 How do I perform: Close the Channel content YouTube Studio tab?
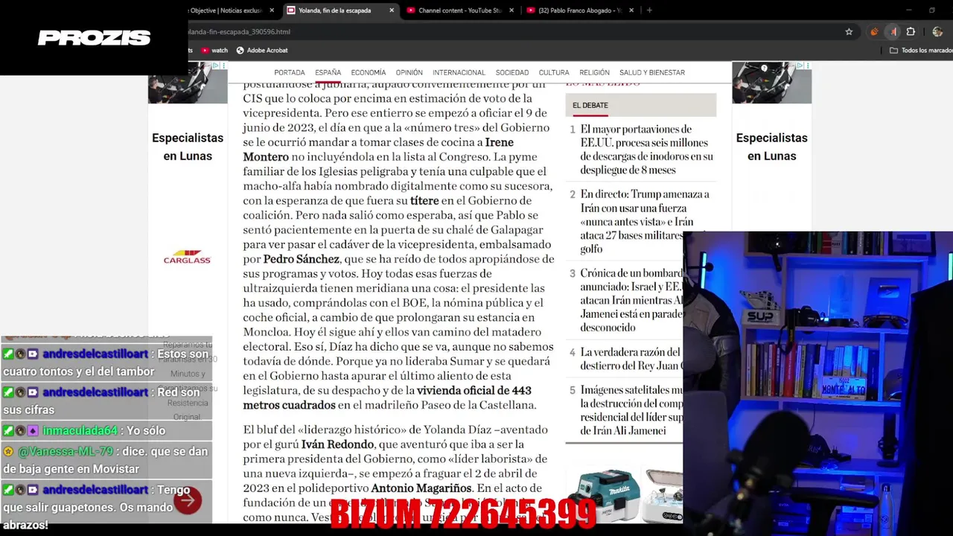coord(510,10)
